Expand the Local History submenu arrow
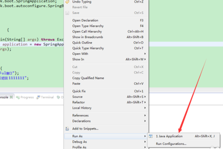Viewport: 223px width, 149px height. pos(145,108)
